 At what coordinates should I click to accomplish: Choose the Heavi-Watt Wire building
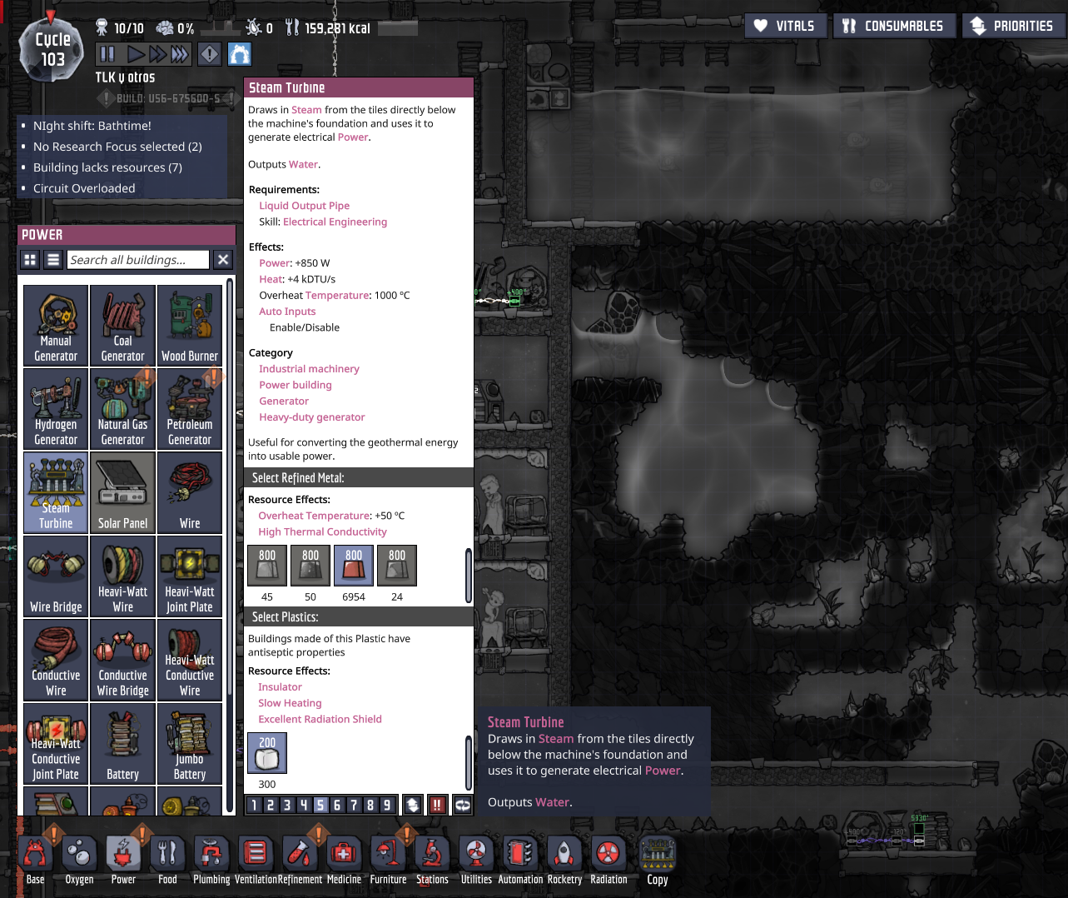(122, 576)
